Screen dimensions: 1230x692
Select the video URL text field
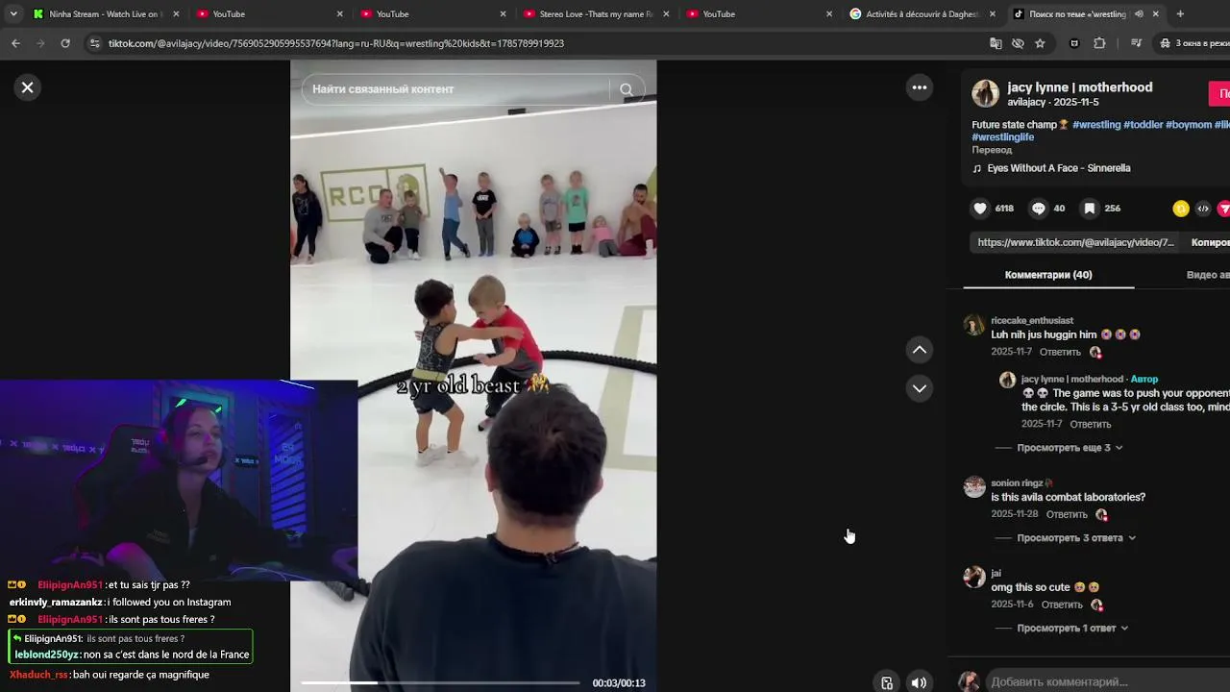pyautogui.click(x=1075, y=242)
